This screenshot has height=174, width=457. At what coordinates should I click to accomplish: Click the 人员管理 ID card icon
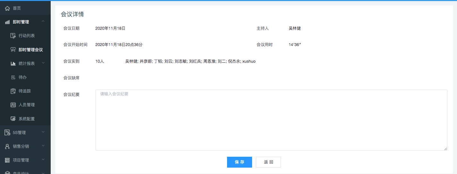click(13, 105)
